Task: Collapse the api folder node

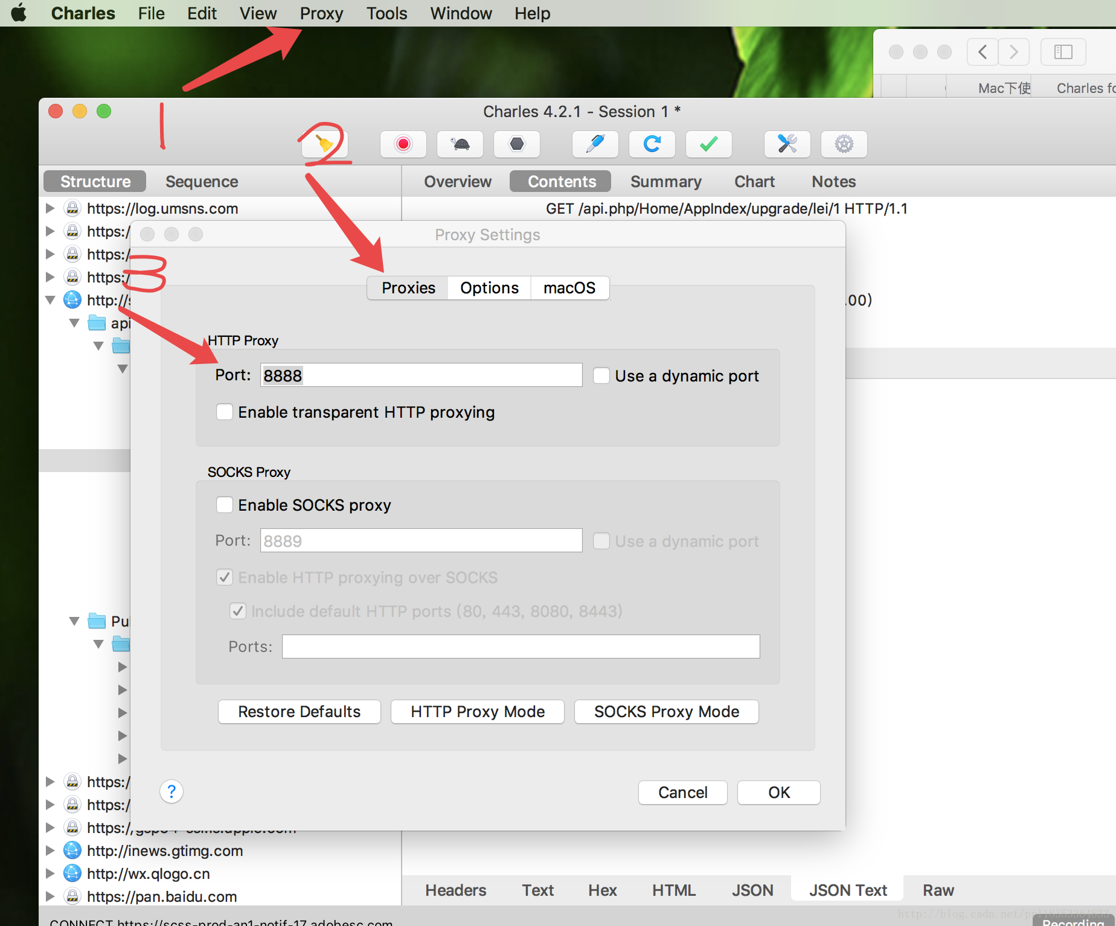Action: click(74, 323)
